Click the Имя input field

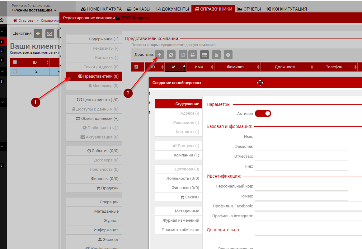pyautogui.click(x=301, y=136)
